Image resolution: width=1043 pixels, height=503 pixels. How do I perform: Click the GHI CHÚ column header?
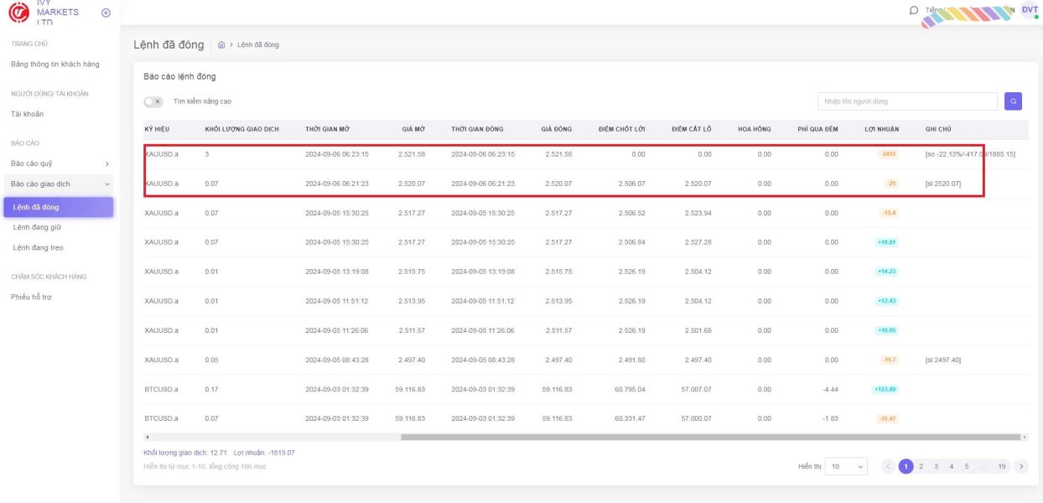(x=938, y=129)
